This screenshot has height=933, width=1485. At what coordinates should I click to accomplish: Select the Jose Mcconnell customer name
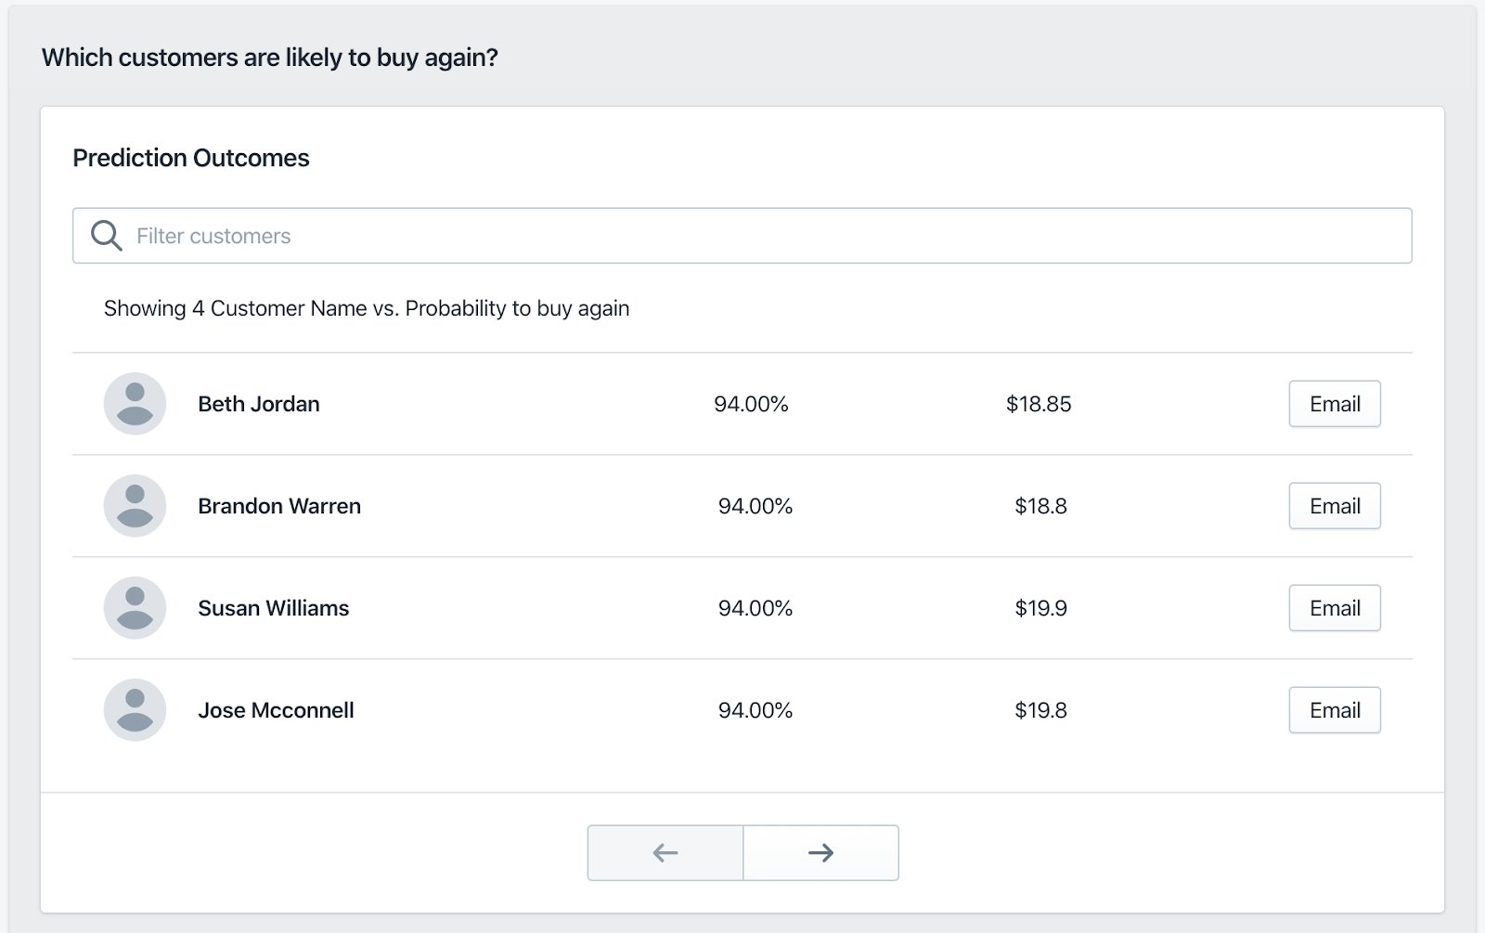(276, 710)
